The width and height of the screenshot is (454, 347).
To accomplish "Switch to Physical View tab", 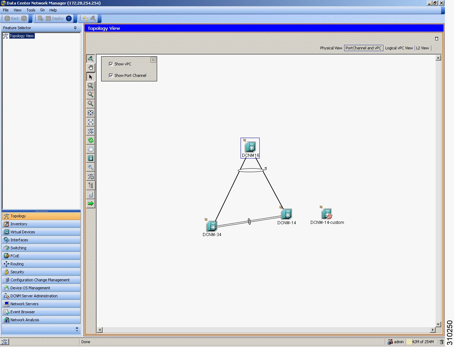I will tap(331, 48).
